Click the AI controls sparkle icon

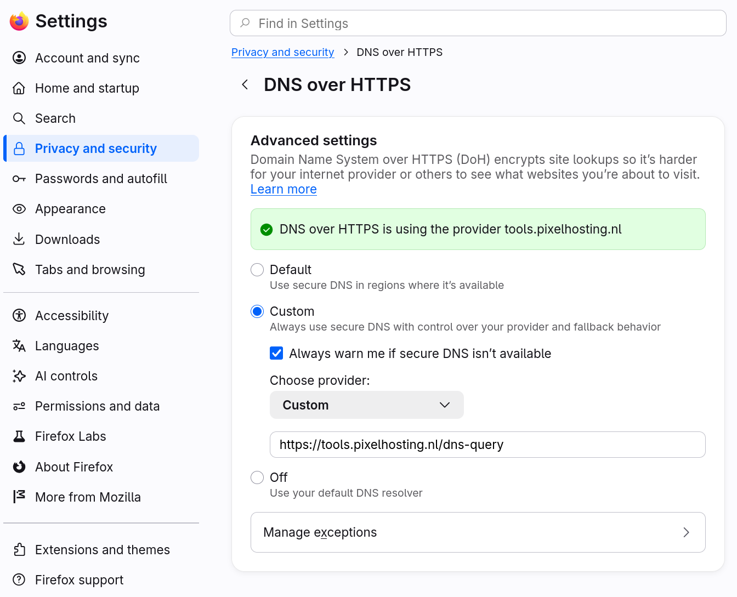click(19, 376)
